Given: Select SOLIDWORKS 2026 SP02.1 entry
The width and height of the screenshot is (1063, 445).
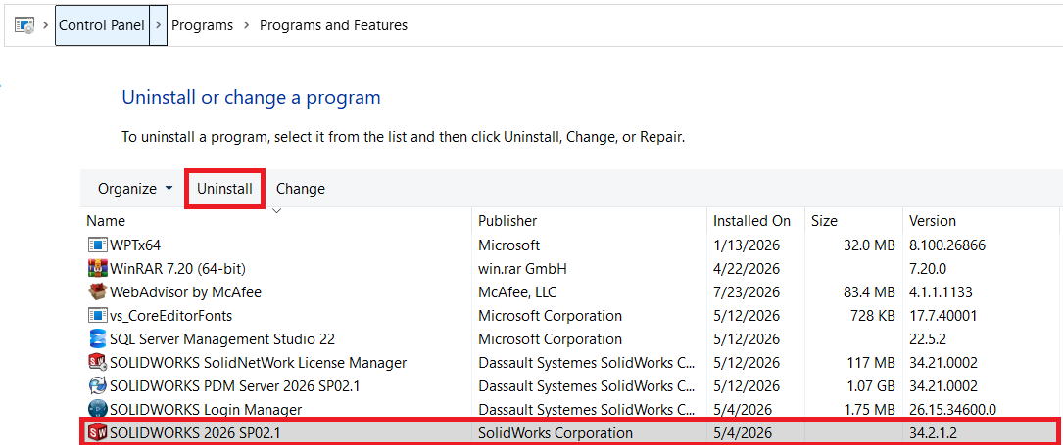Looking at the screenshot, I should pyautogui.click(x=195, y=432).
